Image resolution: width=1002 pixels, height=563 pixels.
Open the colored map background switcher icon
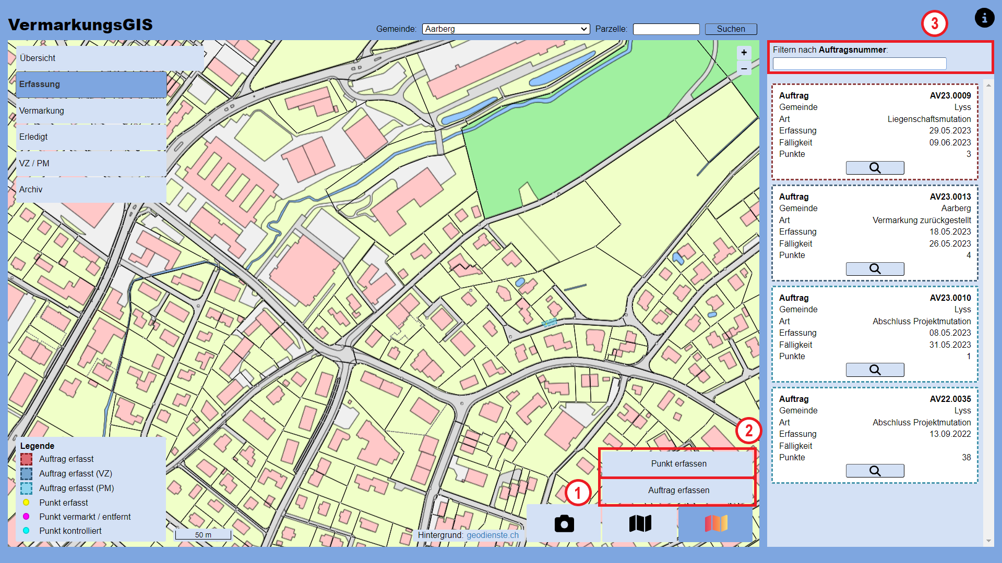[715, 523]
